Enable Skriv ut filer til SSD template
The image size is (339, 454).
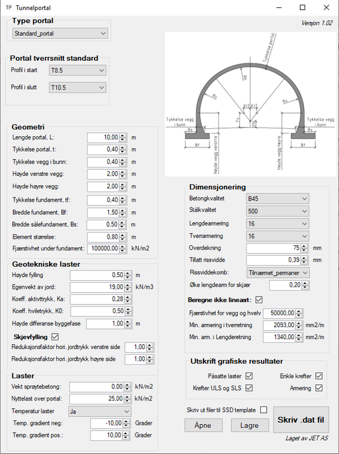pyautogui.click(x=264, y=410)
